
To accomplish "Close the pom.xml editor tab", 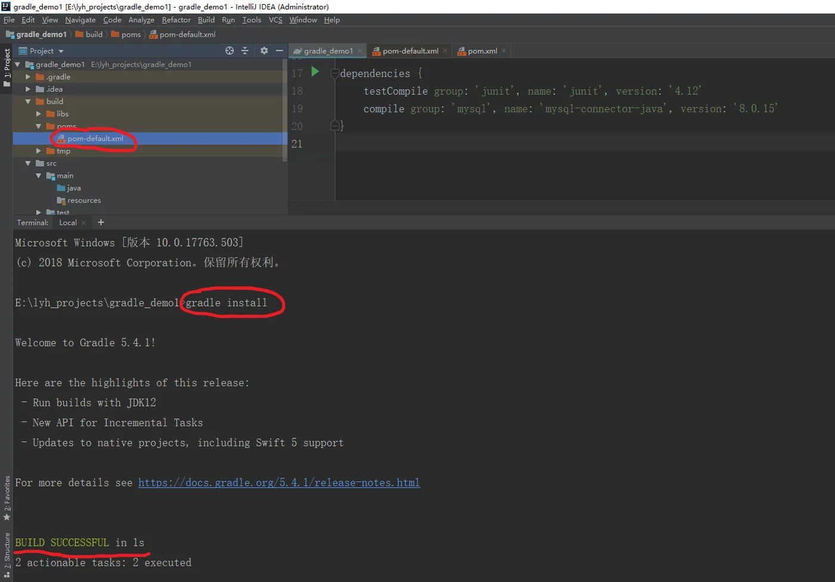I will point(504,51).
